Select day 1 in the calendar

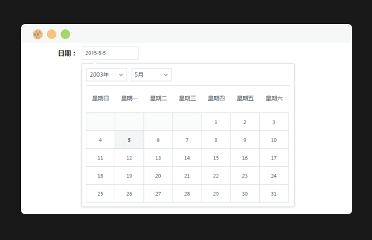coord(216,122)
